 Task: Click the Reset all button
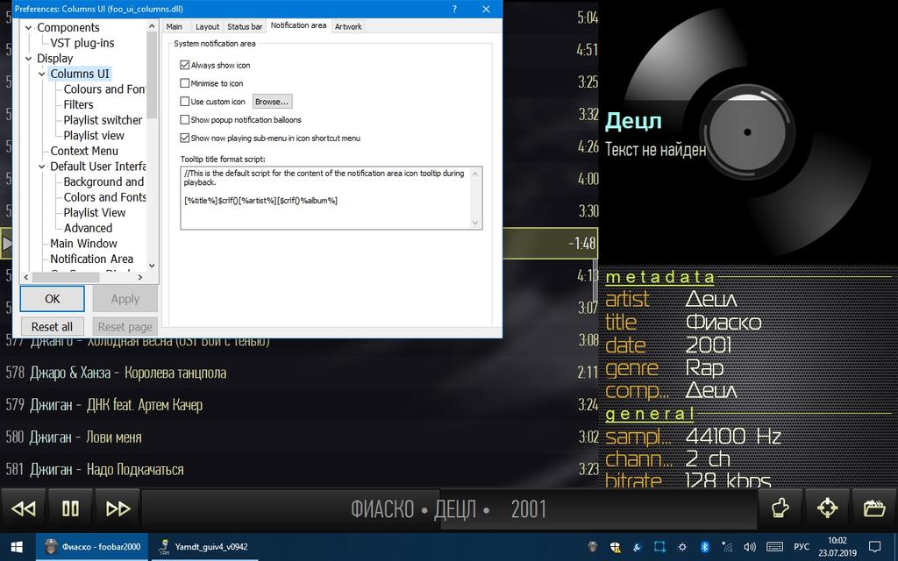pyautogui.click(x=52, y=326)
